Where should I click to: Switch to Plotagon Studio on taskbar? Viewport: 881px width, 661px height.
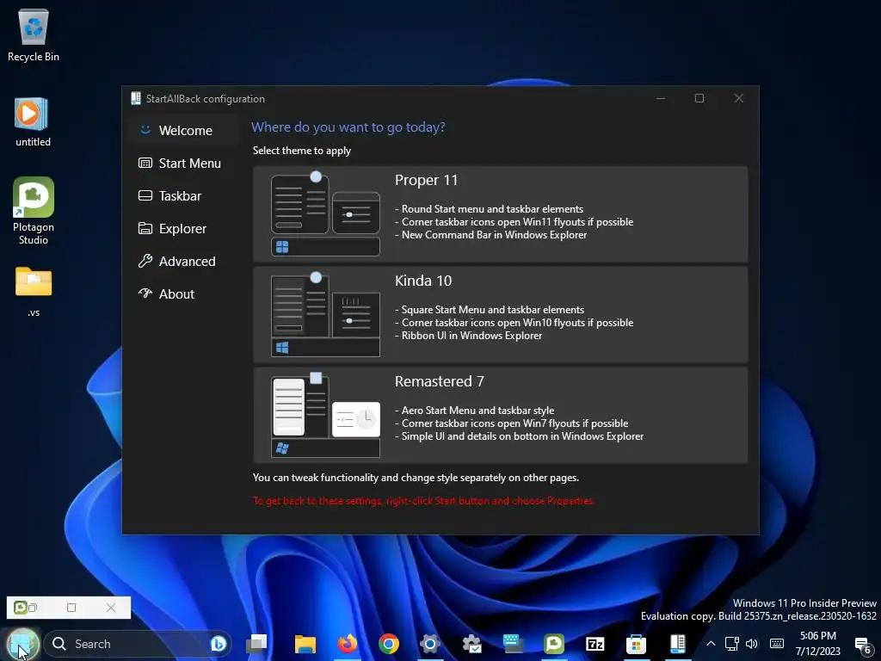pyautogui.click(x=554, y=644)
